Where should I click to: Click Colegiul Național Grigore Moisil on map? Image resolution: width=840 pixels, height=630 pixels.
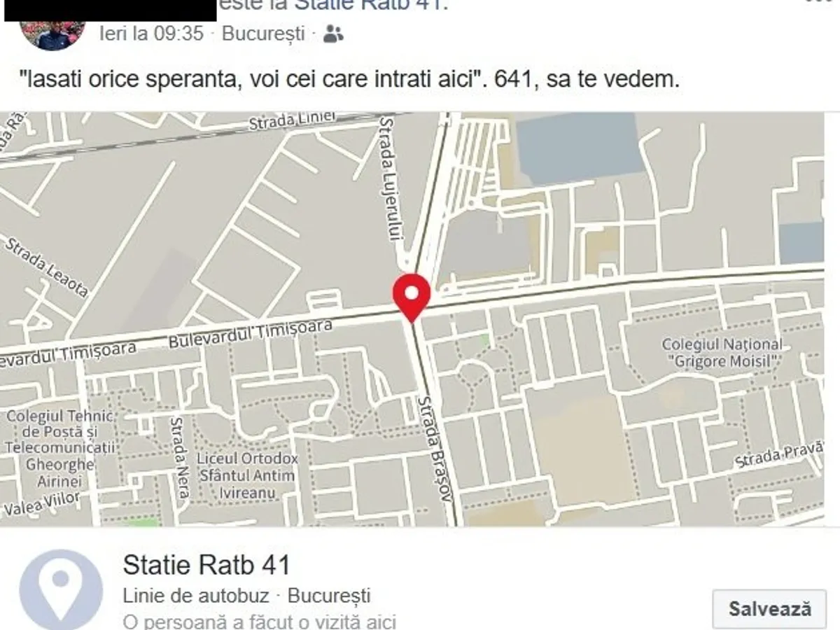pyautogui.click(x=722, y=353)
